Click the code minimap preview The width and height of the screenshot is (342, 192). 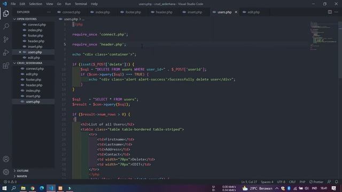(324, 36)
